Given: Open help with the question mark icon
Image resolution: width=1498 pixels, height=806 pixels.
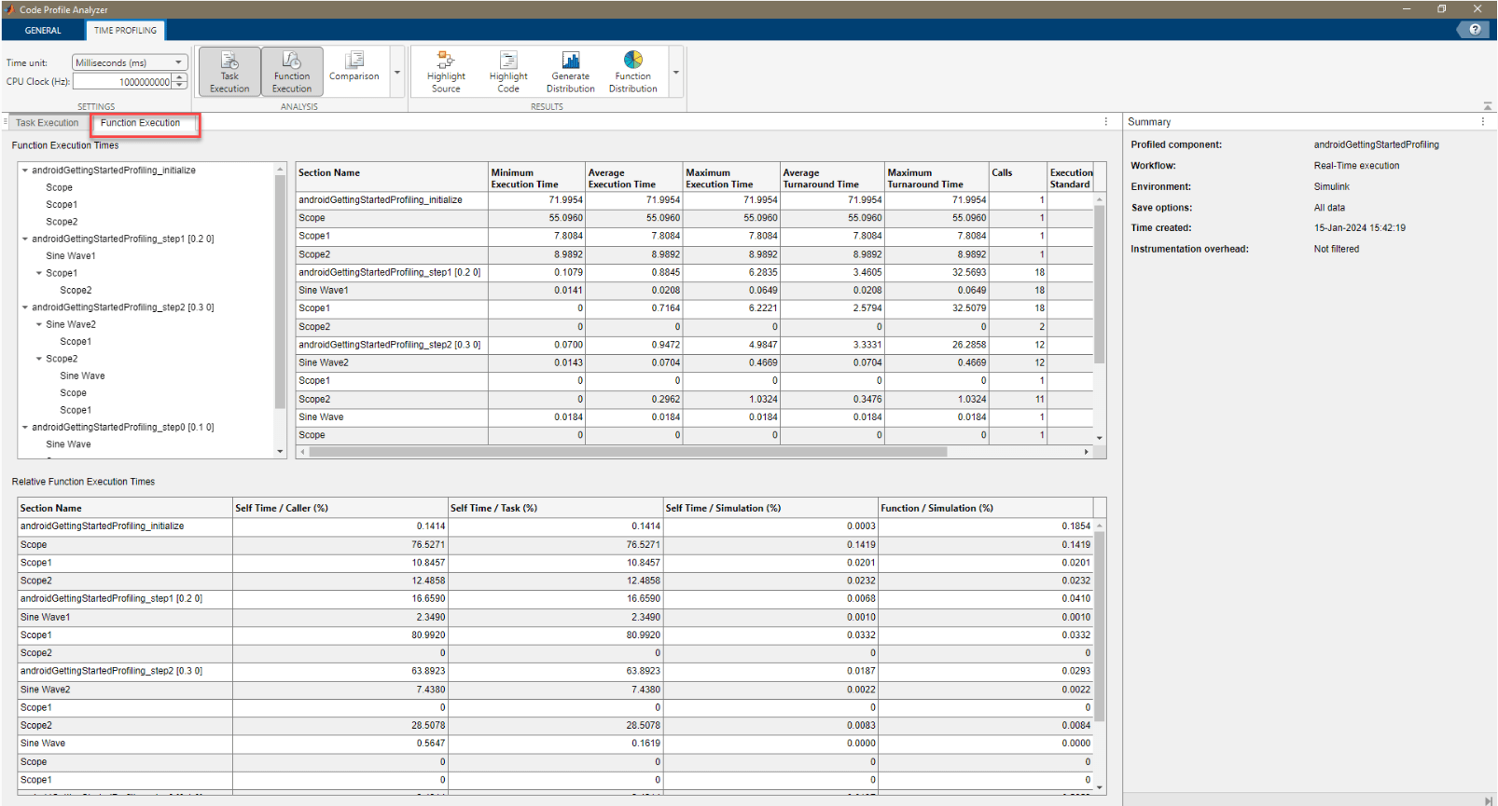Looking at the screenshot, I should point(1475,30).
